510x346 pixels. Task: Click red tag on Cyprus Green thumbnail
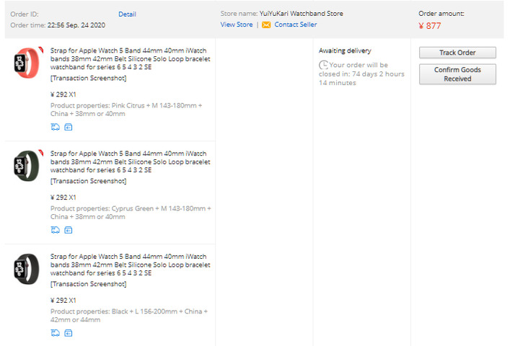(41, 153)
